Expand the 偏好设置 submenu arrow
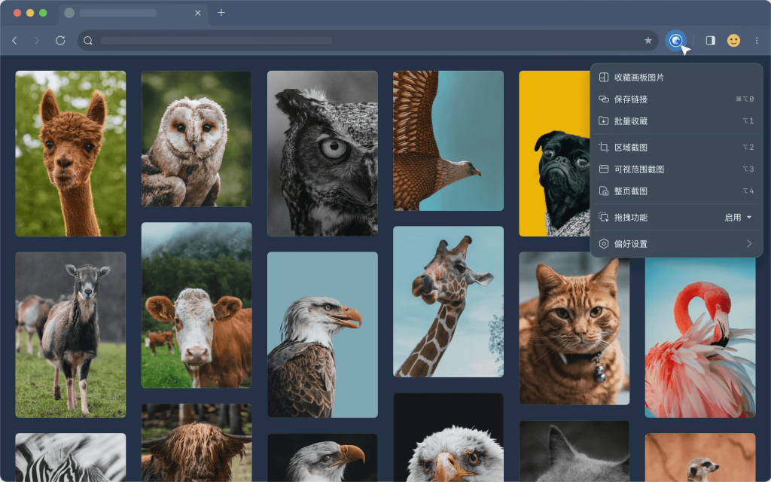The width and height of the screenshot is (771, 482). 748,244
